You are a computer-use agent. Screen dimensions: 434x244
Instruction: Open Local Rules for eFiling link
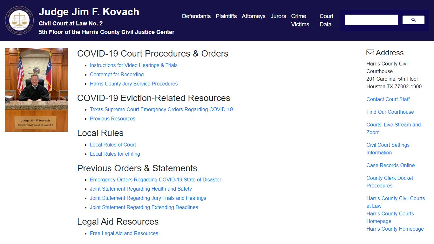(115, 154)
